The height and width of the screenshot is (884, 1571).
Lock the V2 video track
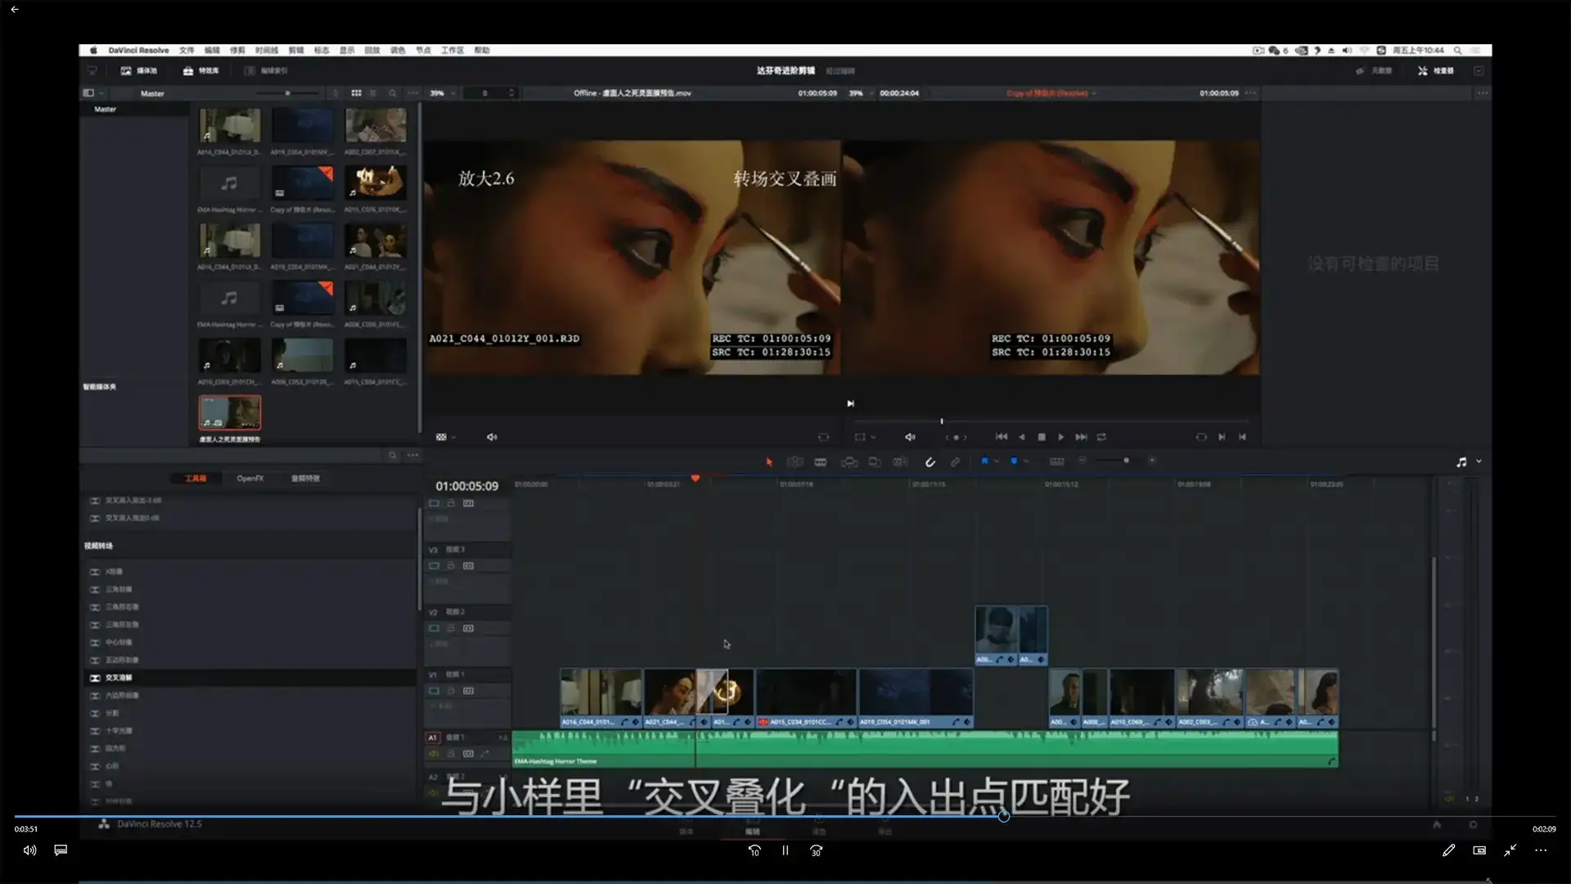click(x=451, y=629)
